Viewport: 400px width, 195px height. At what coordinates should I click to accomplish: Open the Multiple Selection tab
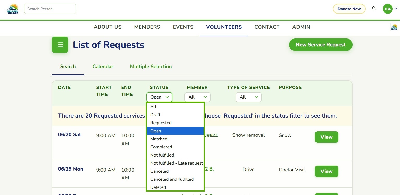tap(151, 67)
